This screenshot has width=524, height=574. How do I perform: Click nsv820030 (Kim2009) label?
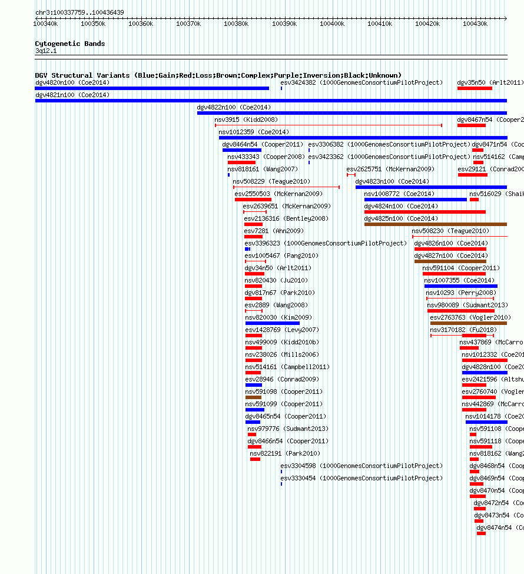(278, 318)
